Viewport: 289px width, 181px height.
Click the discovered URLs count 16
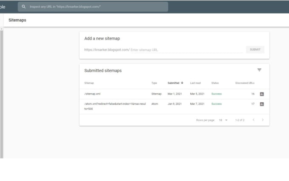tap(253, 94)
